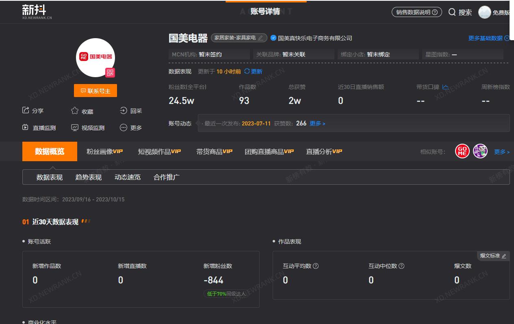Click the 收藏 star icon
The height and width of the screenshot is (324, 514).
point(75,111)
